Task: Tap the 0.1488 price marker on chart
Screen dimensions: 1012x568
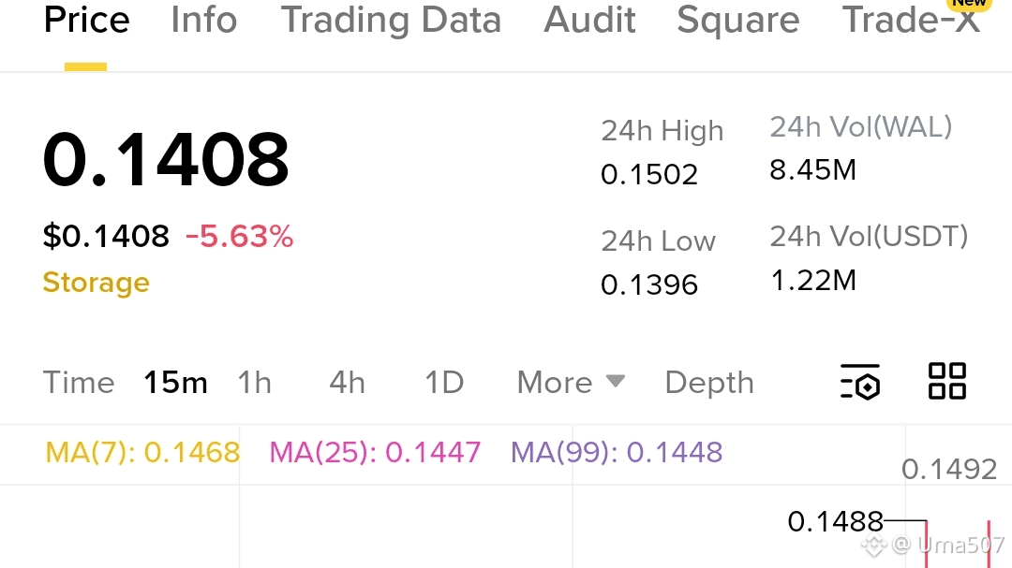Action: coord(836,521)
